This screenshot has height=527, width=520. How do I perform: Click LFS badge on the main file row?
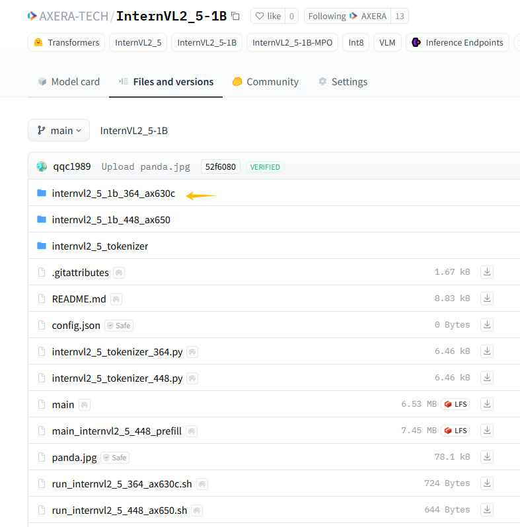tap(455, 404)
